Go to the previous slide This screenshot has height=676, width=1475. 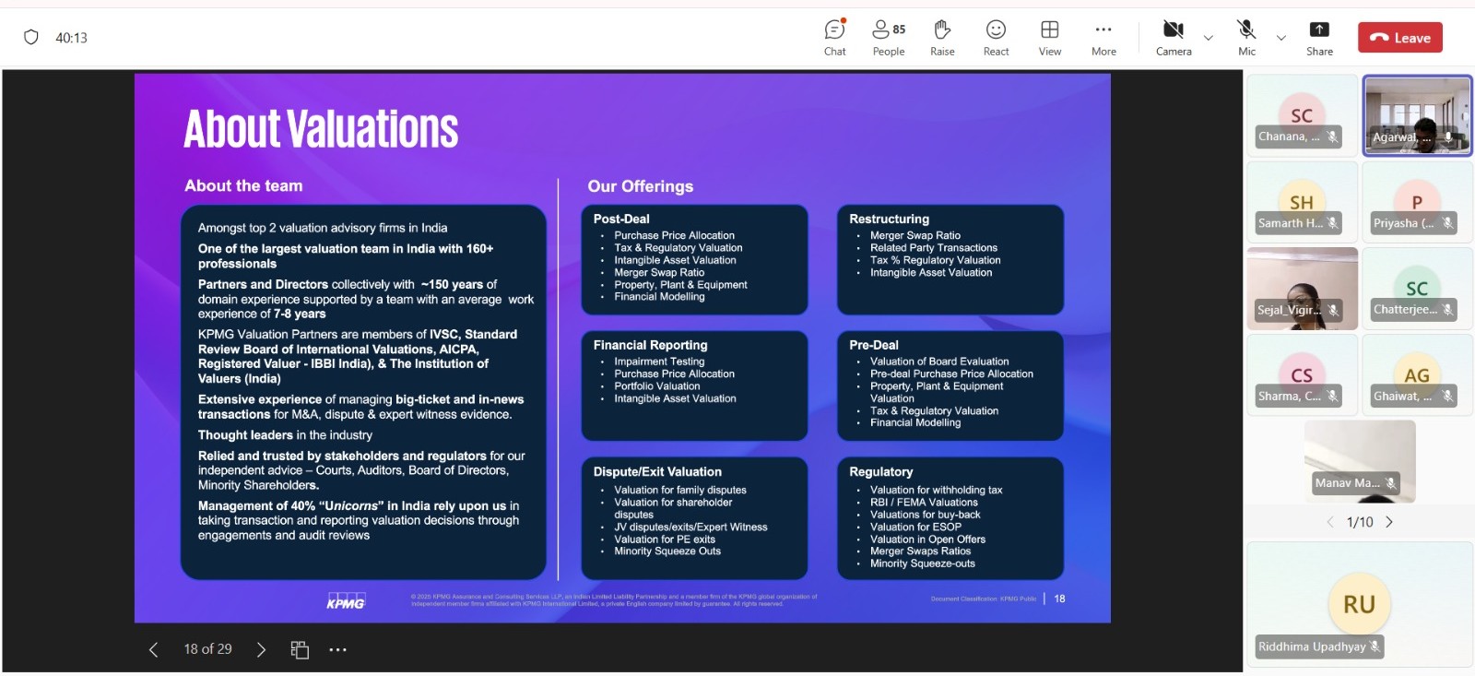154,650
